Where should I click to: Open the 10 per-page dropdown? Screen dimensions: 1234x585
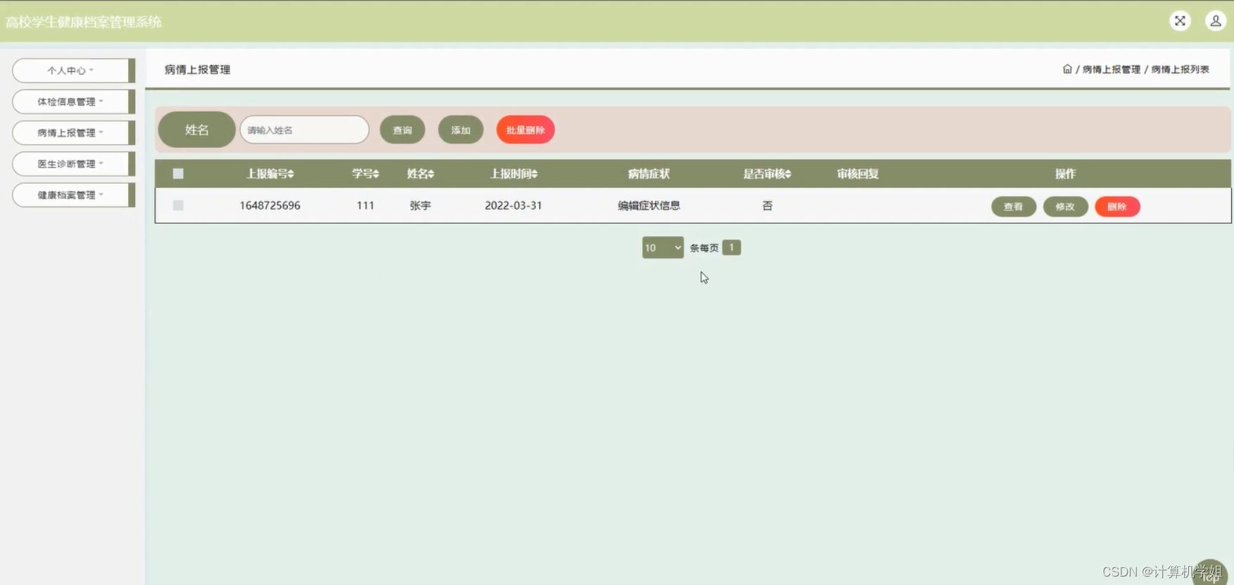click(x=662, y=248)
